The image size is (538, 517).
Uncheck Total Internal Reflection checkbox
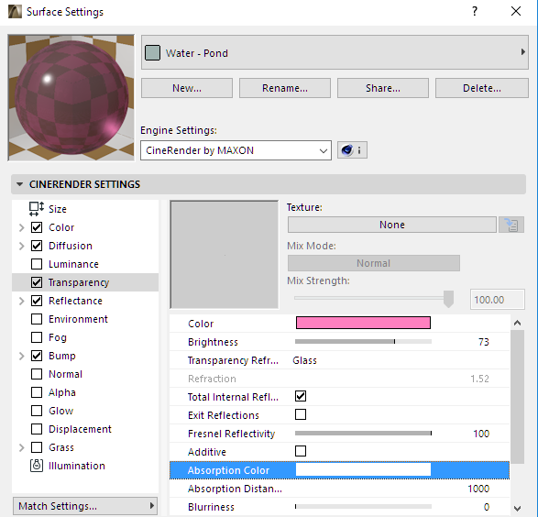(301, 396)
